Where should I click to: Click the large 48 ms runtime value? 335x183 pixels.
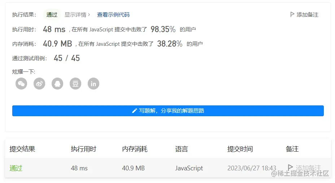coord(54,29)
